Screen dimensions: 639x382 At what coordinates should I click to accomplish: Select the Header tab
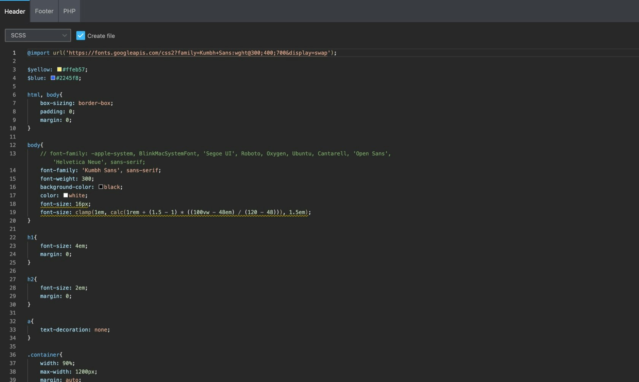14,11
